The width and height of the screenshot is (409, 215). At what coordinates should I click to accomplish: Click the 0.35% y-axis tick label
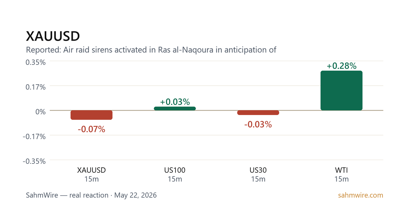click(36, 62)
